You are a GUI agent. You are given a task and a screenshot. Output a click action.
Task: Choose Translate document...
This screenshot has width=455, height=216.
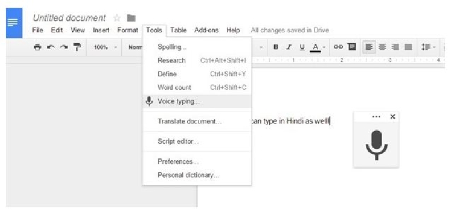(197, 121)
